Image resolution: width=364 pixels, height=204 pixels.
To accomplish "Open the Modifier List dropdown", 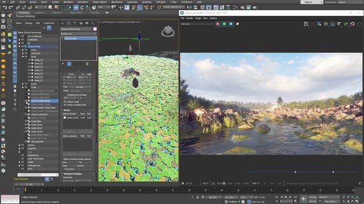I will click(x=78, y=34).
